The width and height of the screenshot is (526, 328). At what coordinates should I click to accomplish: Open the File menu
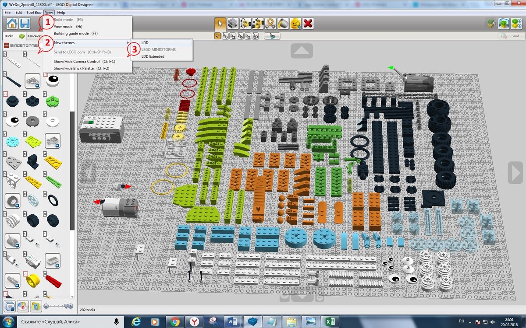click(7, 13)
